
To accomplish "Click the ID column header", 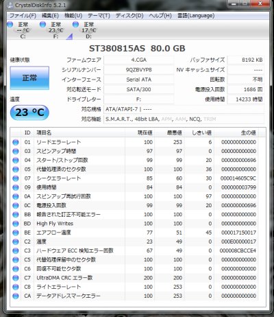I will pyautogui.click(x=27, y=132).
